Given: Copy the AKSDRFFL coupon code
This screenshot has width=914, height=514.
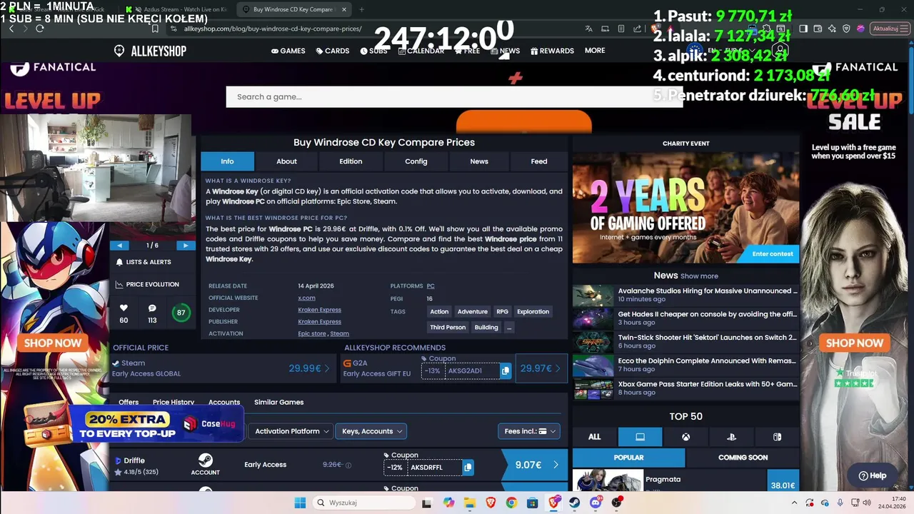Looking at the screenshot, I should point(468,468).
